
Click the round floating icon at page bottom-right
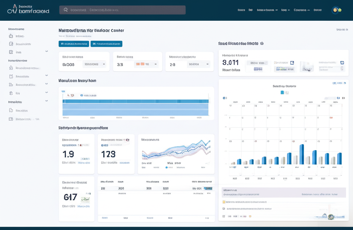click(331, 217)
